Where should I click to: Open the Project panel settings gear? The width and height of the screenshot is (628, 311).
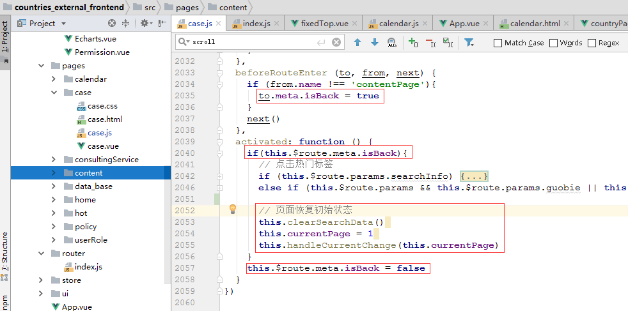tap(145, 23)
